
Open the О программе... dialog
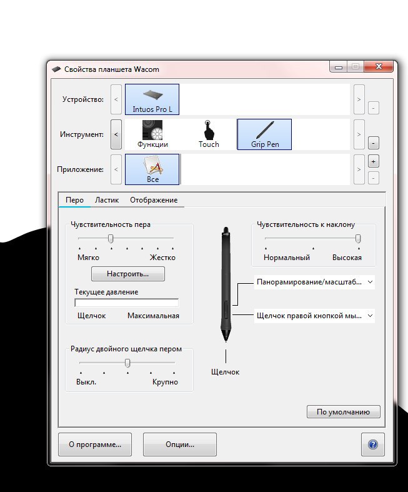click(x=95, y=444)
